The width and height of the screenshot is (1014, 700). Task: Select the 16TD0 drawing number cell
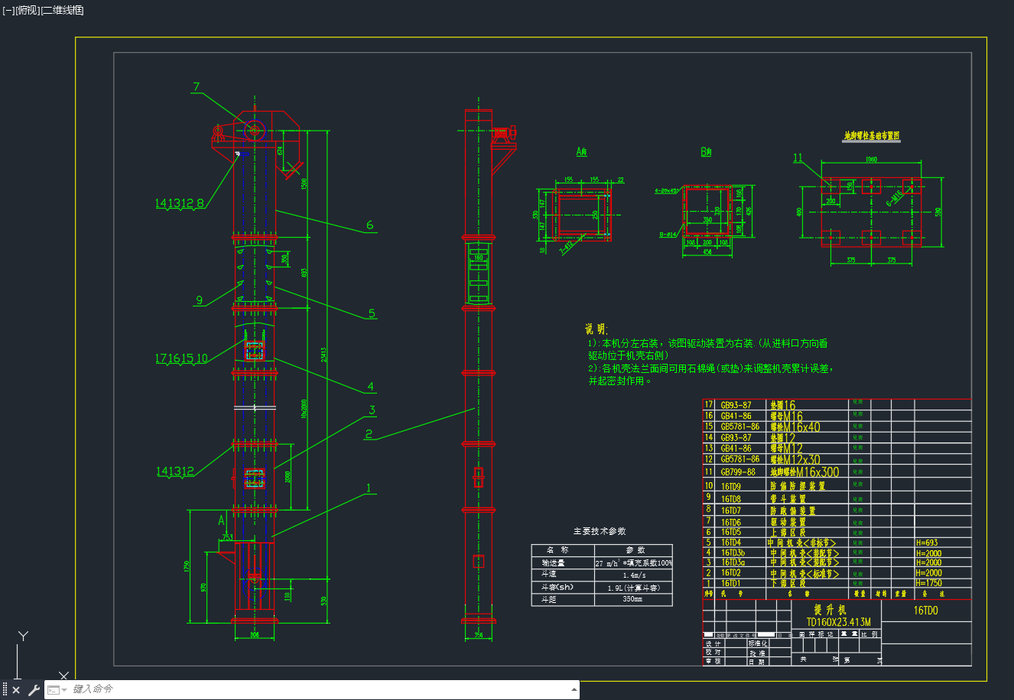click(x=925, y=611)
